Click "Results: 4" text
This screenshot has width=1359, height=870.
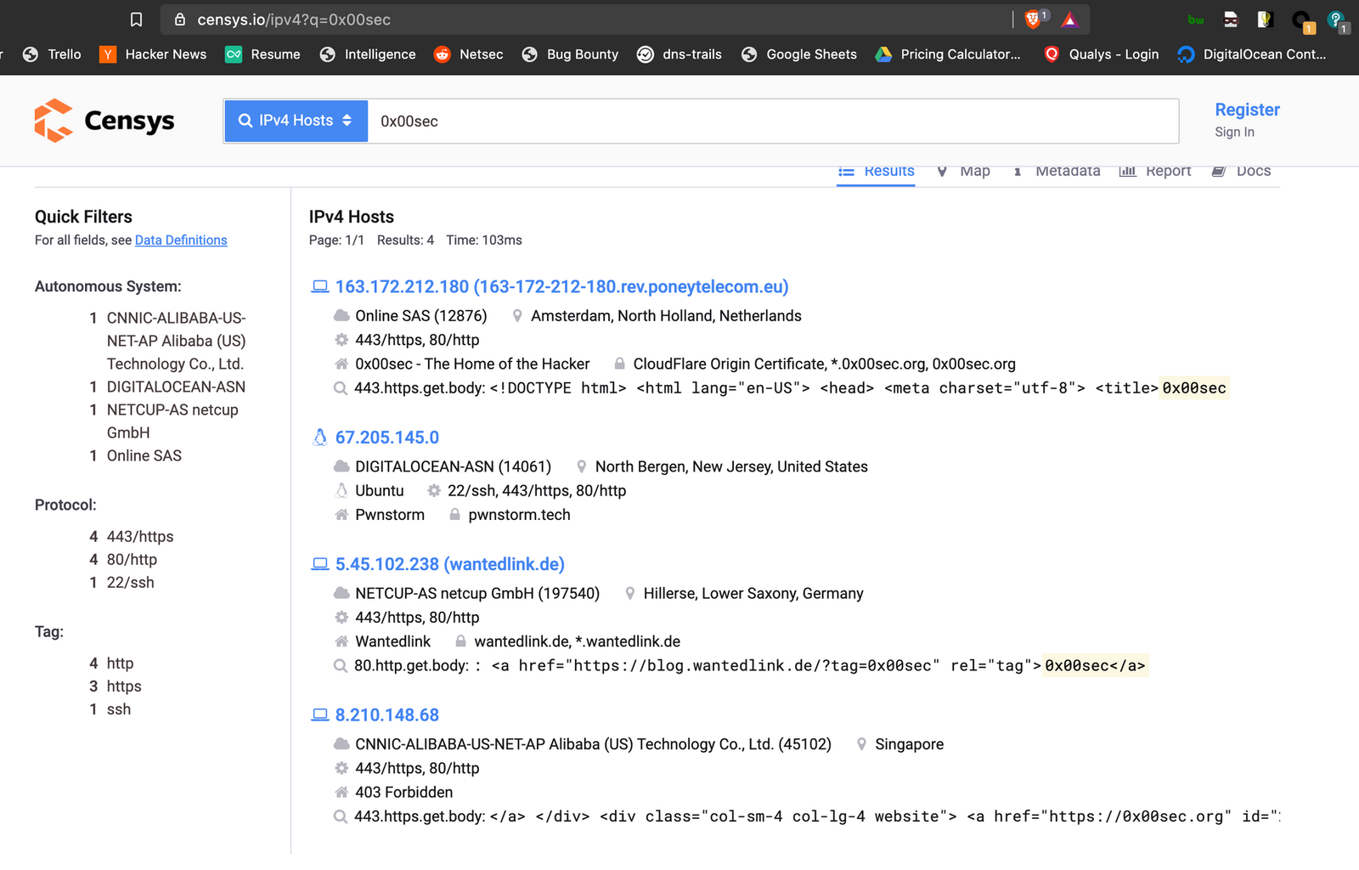pyautogui.click(x=405, y=240)
